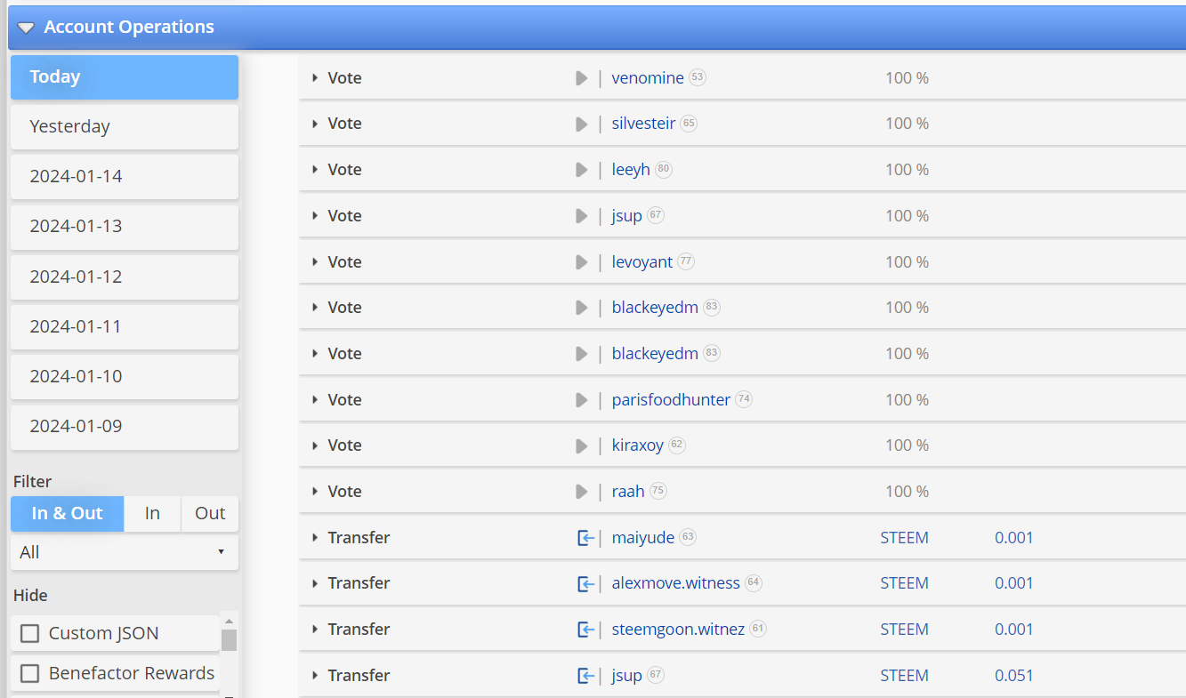Visit the parisfoodhunter account link
This screenshot has width=1186, height=698.
coord(671,400)
